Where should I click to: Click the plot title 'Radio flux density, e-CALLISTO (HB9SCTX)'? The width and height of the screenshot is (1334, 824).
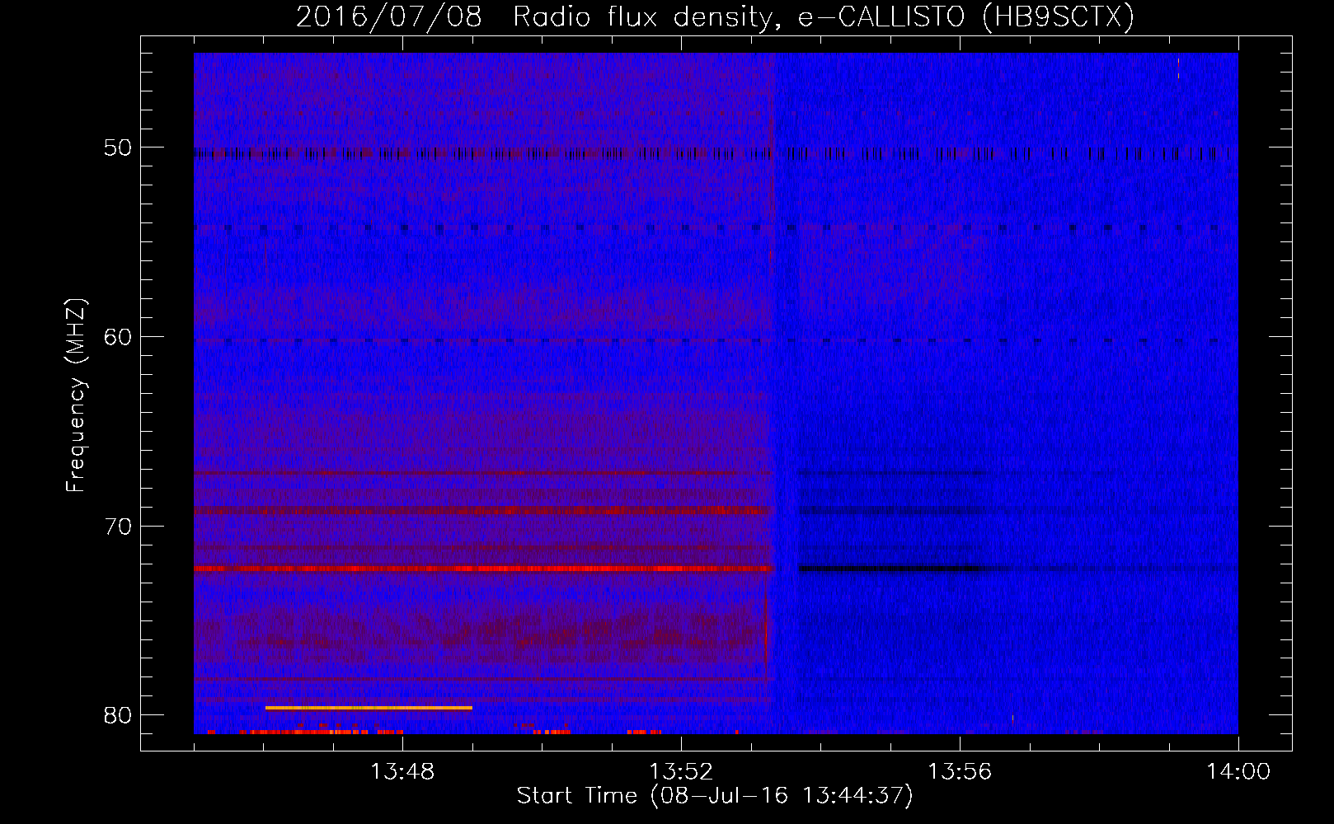(x=823, y=16)
